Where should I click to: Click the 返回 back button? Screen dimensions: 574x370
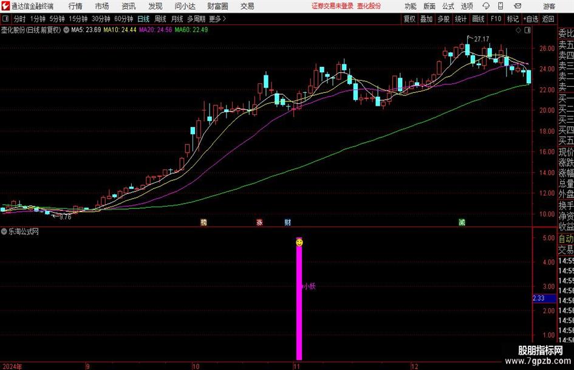548,19
